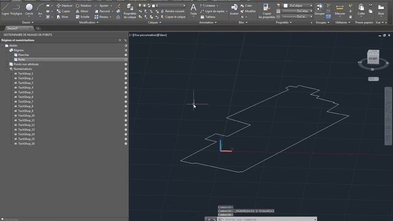Expand the Modification panel dropdown
The width and height of the screenshot is (393, 221).
(88, 22)
